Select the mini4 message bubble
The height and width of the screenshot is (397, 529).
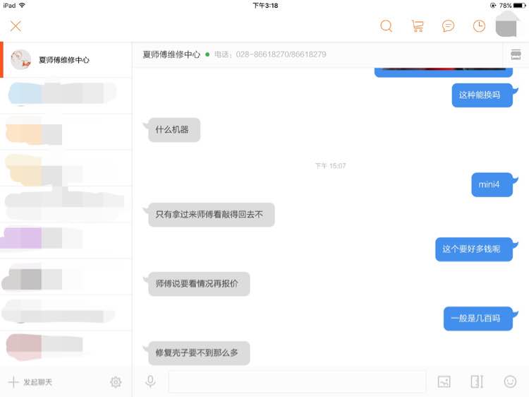(x=492, y=184)
